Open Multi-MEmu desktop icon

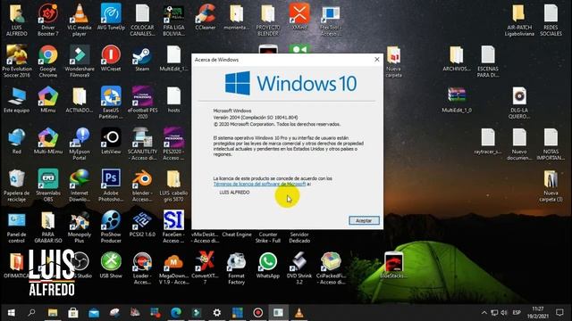[x=47, y=142]
